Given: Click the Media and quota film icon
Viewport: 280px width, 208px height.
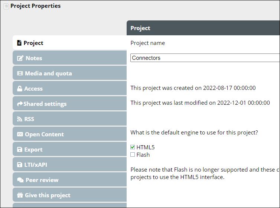Looking at the screenshot, I should 20,74.
